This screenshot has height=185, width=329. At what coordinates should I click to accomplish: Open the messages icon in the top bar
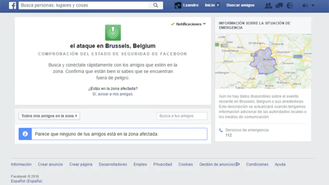point(279,5)
